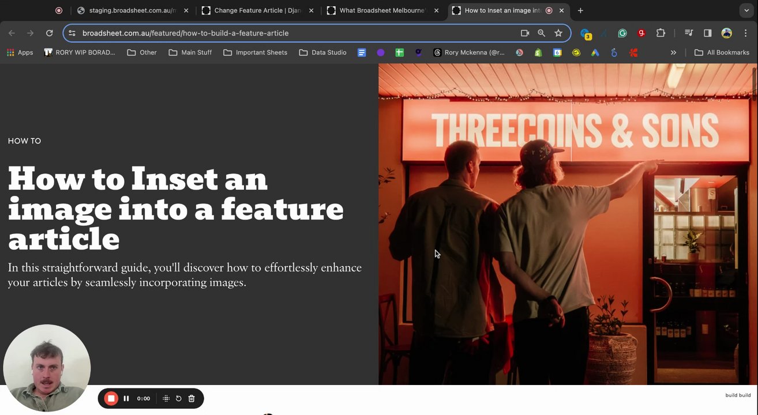This screenshot has width=758, height=415.
Task: Open the Shopify bookmark icon
Action: (x=538, y=52)
